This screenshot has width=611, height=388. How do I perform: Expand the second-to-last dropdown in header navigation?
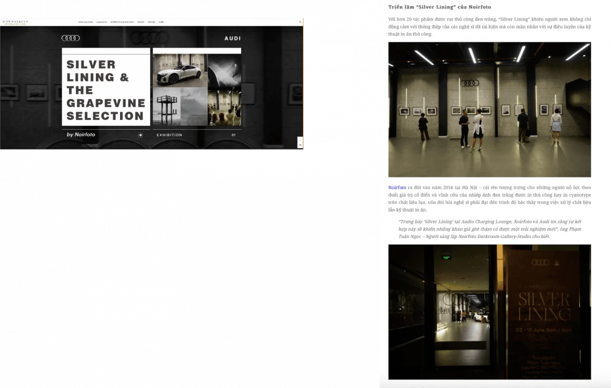coord(152,22)
